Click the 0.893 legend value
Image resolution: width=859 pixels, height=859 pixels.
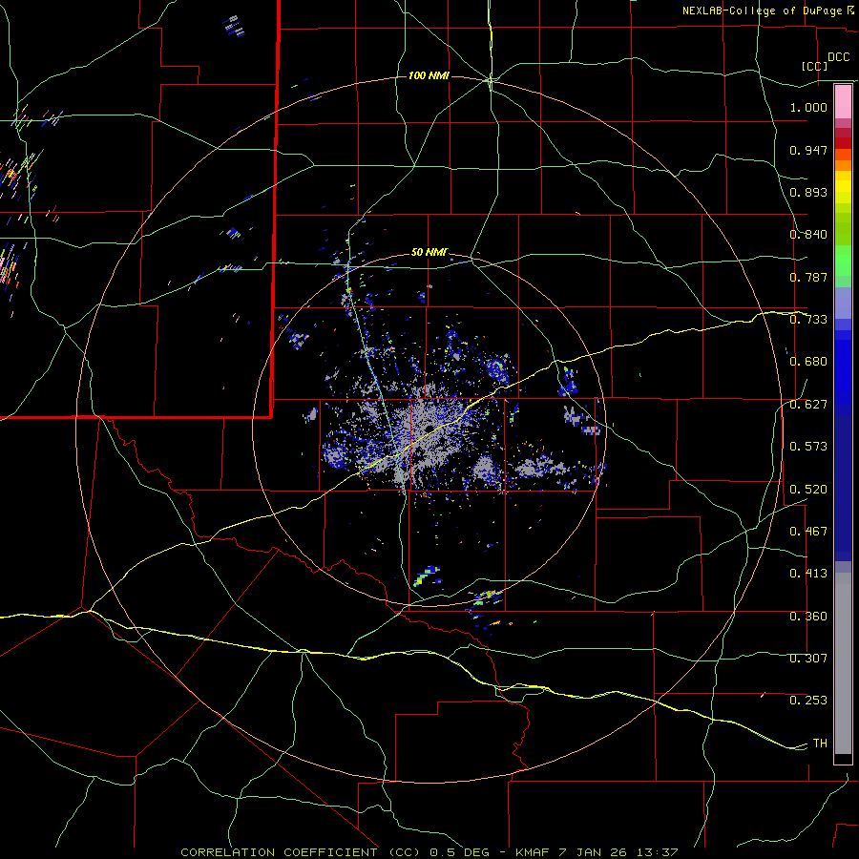[x=808, y=192]
